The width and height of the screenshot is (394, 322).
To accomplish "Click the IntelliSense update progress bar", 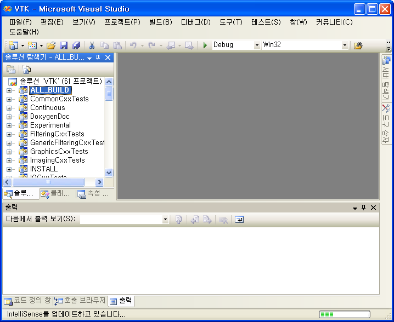I will click(345, 314).
